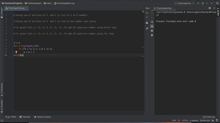Click the green inspection status indicator in the editor

click(143, 12)
